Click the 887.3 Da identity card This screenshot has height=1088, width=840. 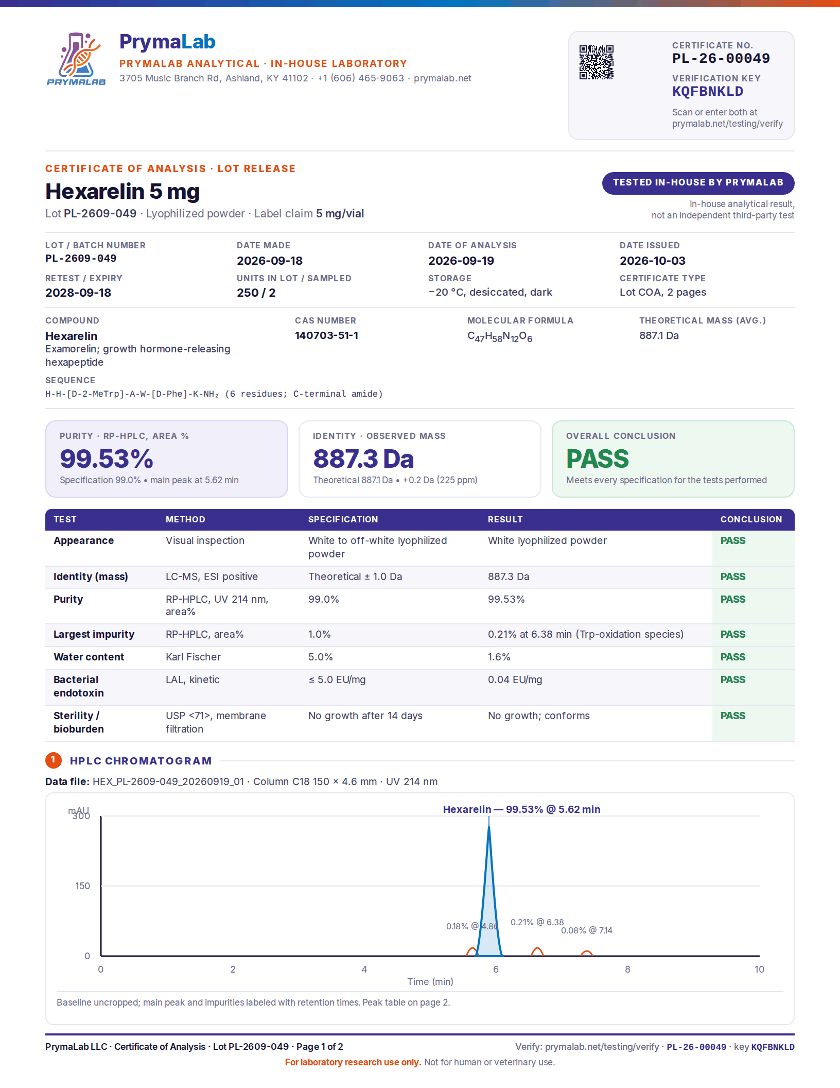420,459
